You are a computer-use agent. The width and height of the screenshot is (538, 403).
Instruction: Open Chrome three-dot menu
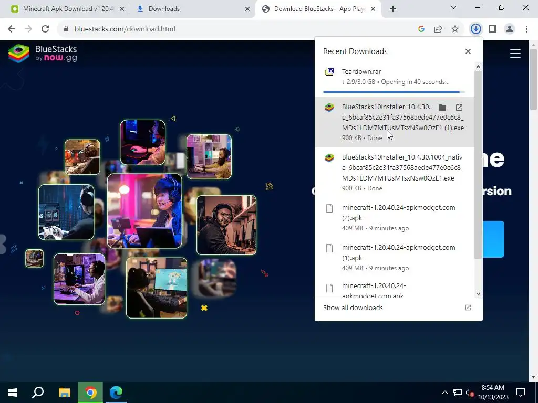click(x=526, y=29)
